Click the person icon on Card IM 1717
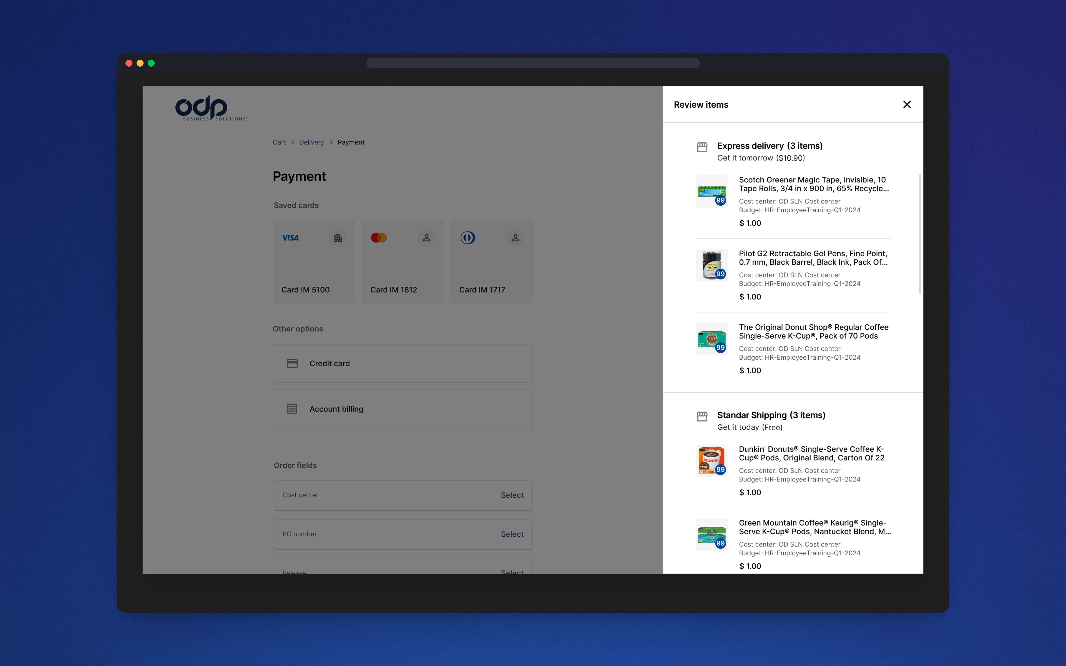This screenshot has width=1066, height=666. pyautogui.click(x=516, y=238)
